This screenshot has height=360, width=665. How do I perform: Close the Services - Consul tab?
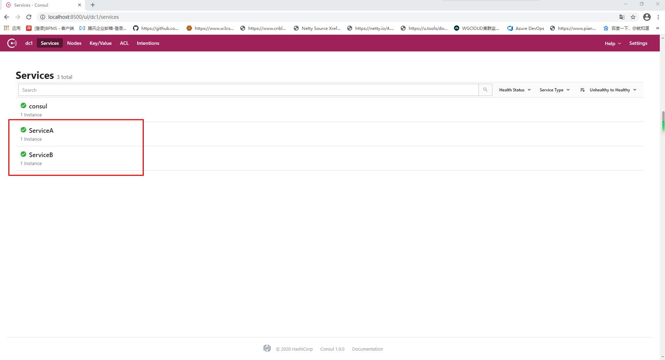click(x=80, y=5)
